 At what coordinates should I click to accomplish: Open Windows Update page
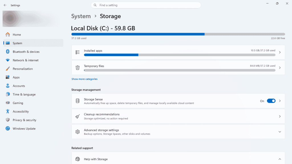[33, 129]
